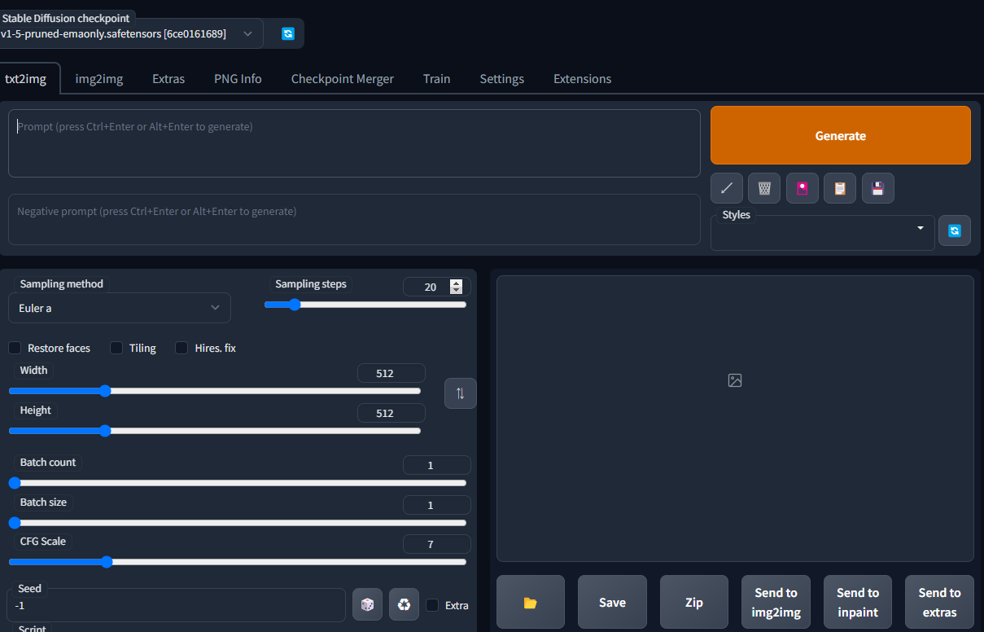This screenshot has width=984, height=632.
Task: Open the Checkpoint Merger tab
Action: 343,79
